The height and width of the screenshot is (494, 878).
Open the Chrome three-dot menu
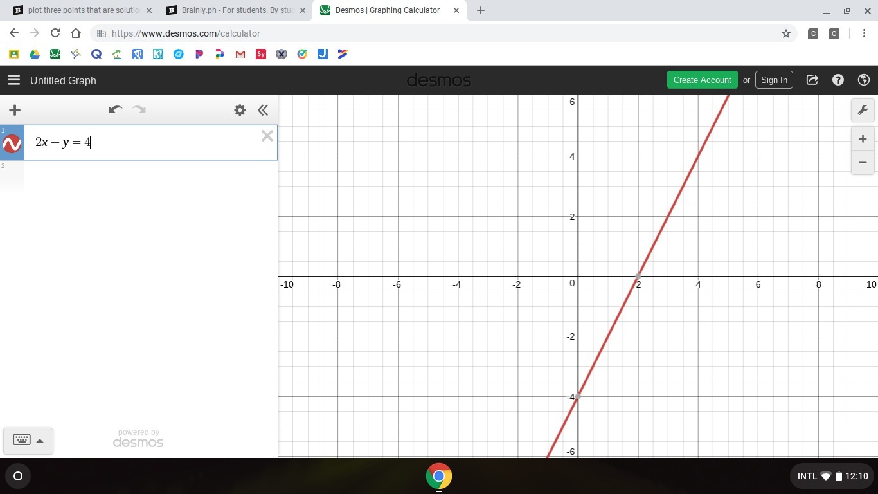(x=864, y=33)
